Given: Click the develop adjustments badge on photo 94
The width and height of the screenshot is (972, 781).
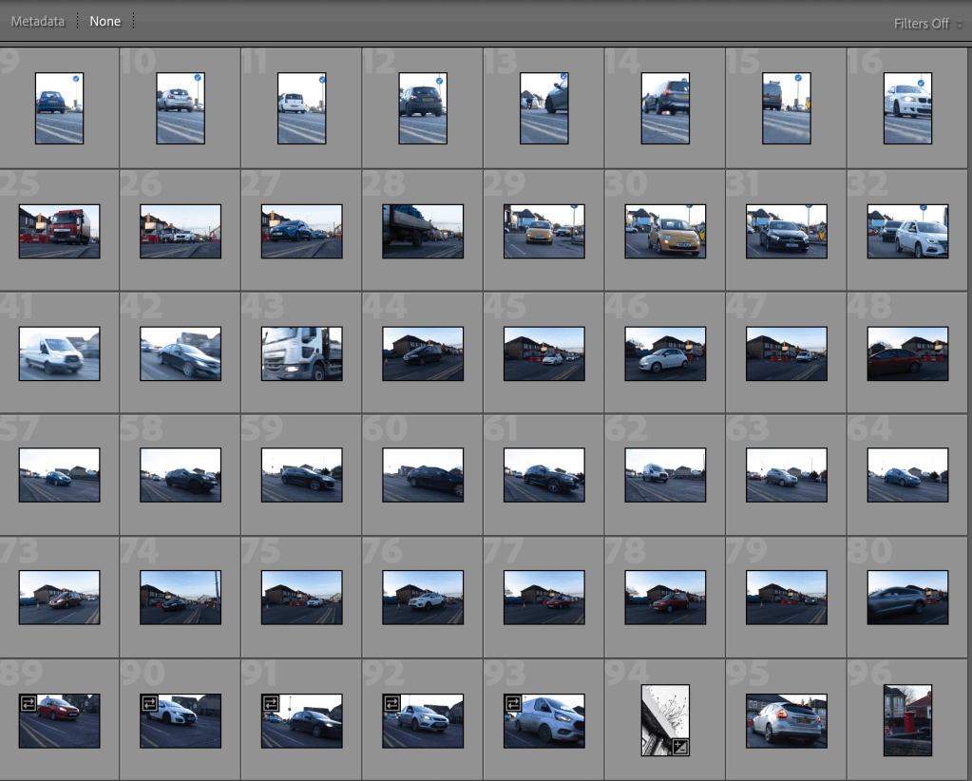Looking at the screenshot, I should click(x=680, y=747).
